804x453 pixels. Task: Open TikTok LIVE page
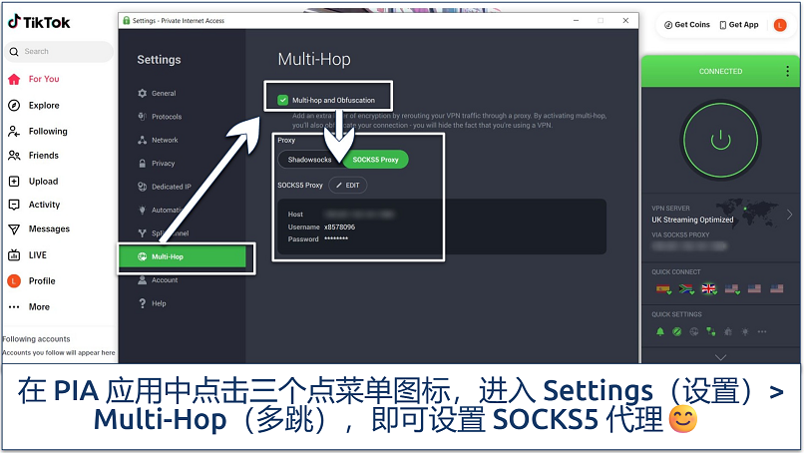pyautogui.click(x=27, y=255)
